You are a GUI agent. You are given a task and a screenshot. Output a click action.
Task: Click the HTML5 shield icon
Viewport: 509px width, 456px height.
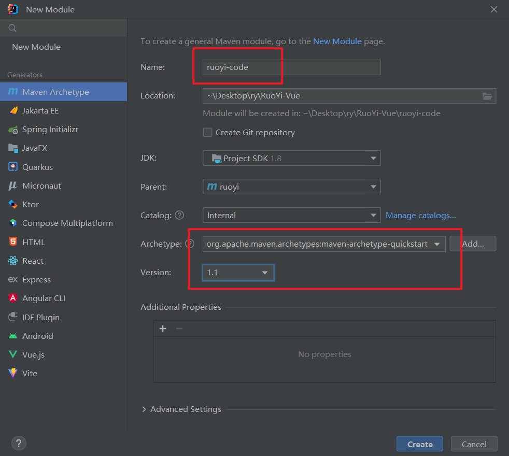(x=13, y=242)
